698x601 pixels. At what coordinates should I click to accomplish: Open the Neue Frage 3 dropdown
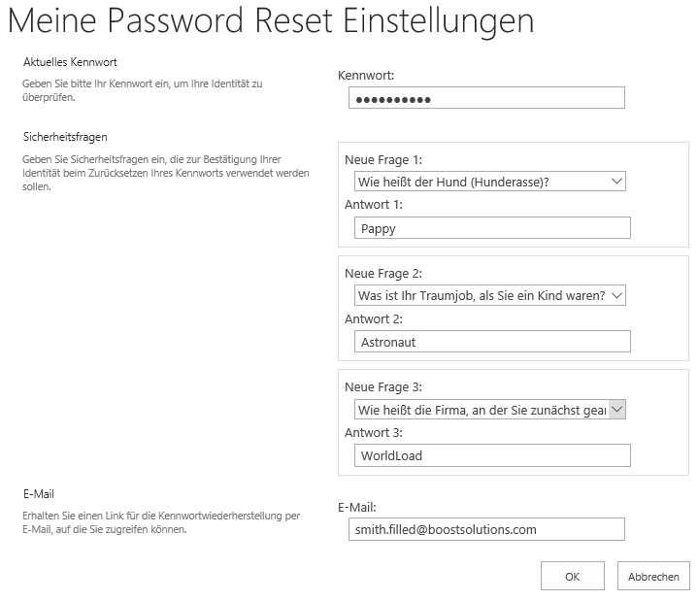point(489,410)
